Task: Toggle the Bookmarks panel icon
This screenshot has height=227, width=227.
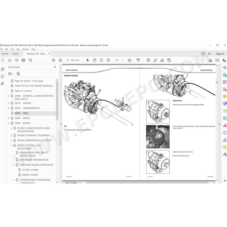Action: pyautogui.click(x=2, y=77)
